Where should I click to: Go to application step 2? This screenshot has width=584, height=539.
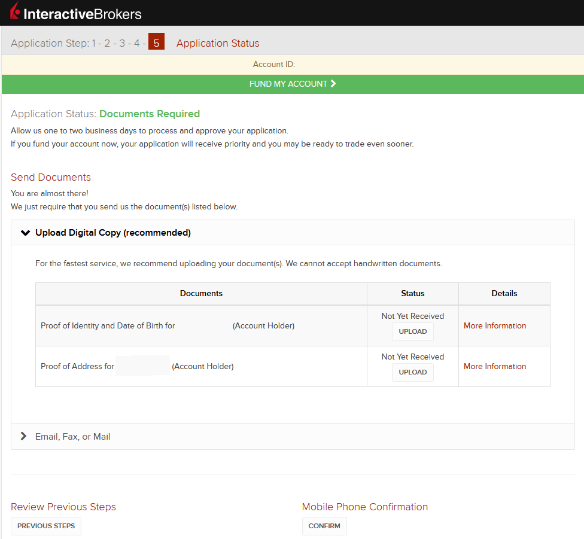click(x=107, y=43)
